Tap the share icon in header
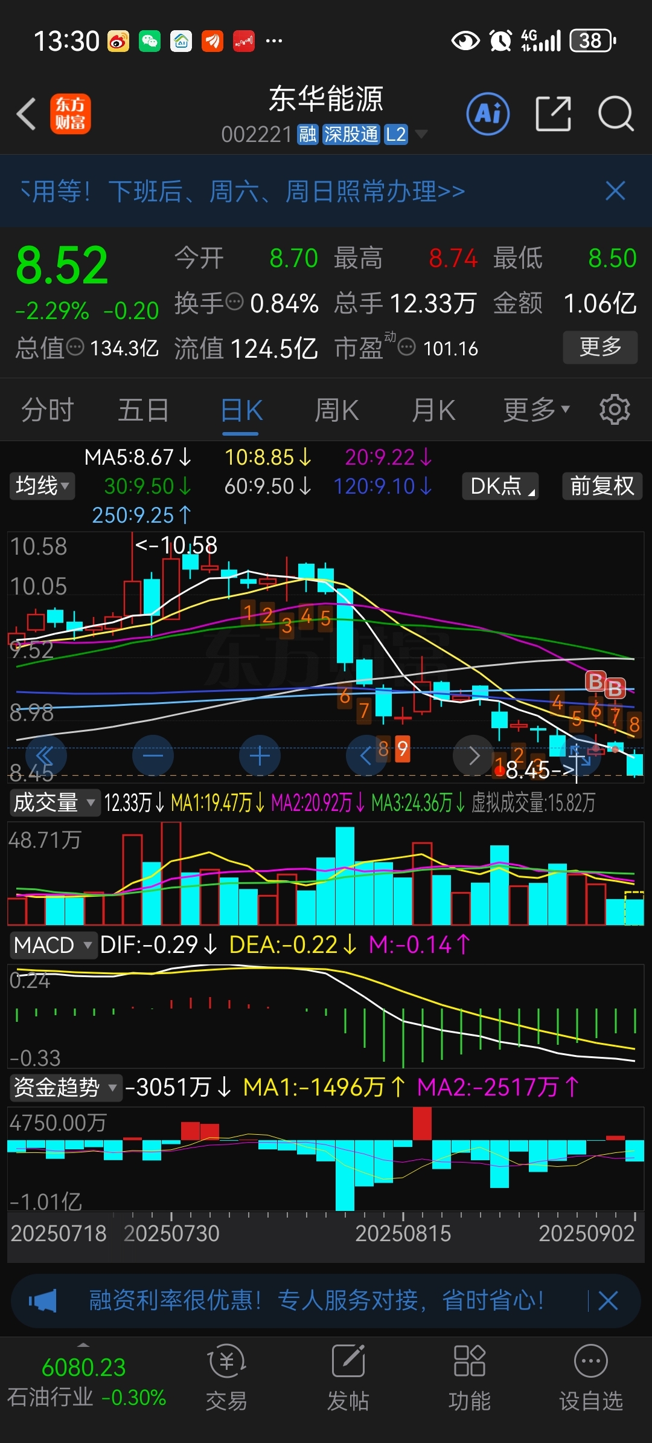 click(x=553, y=114)
